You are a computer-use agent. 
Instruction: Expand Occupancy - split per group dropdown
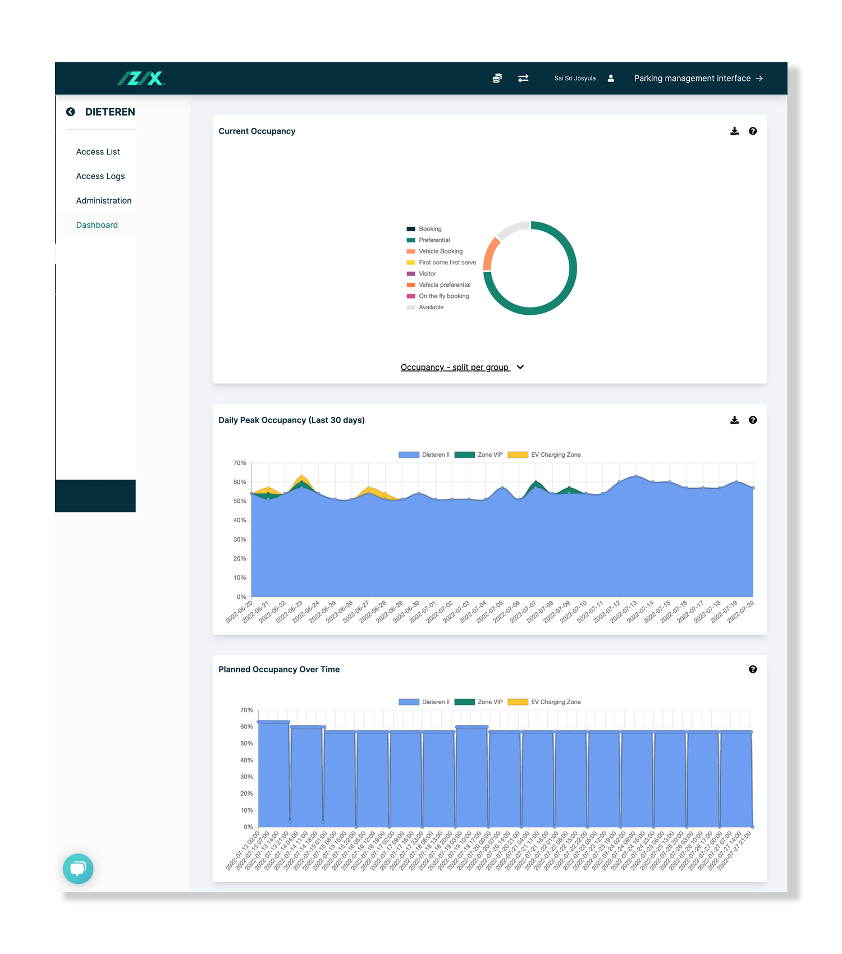point(455,367)
